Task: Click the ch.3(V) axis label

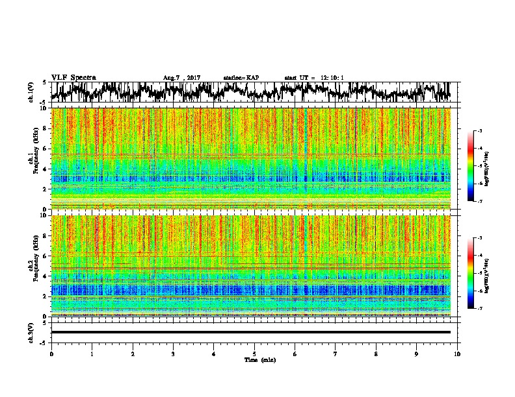Action: [x=31, y=333]
